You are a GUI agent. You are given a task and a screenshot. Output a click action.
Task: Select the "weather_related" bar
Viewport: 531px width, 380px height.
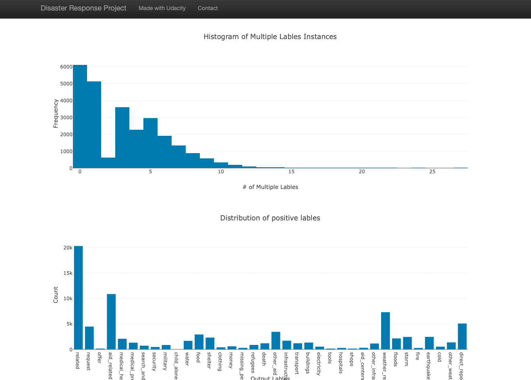pyautogui.click(x=386, y=330)
